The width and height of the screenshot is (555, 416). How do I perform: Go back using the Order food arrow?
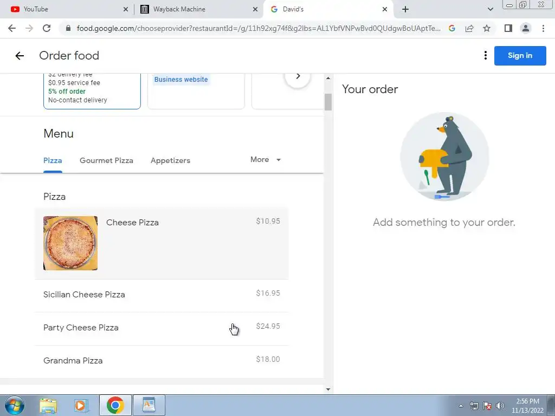pyautogui.click(x=20, y=56)
